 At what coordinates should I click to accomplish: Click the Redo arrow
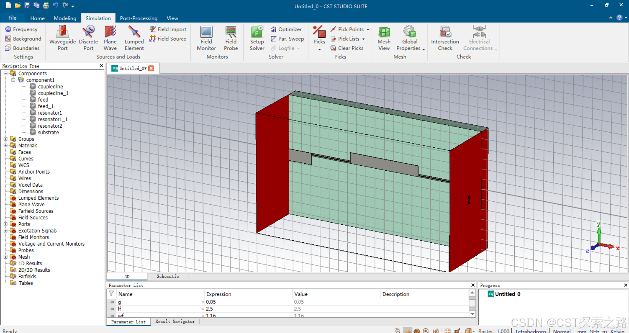point(65,5)
